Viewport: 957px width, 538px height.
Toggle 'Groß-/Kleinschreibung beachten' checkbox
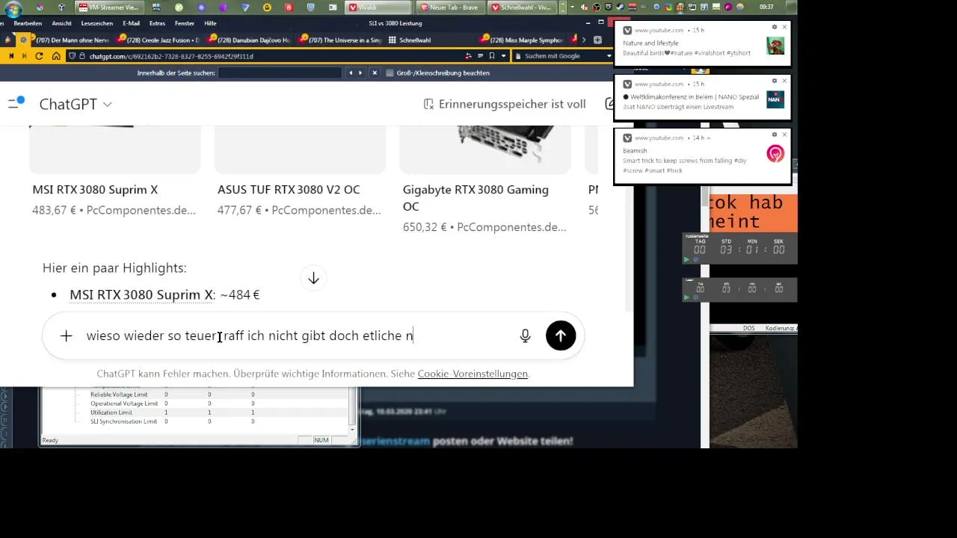tap(390, 73)
